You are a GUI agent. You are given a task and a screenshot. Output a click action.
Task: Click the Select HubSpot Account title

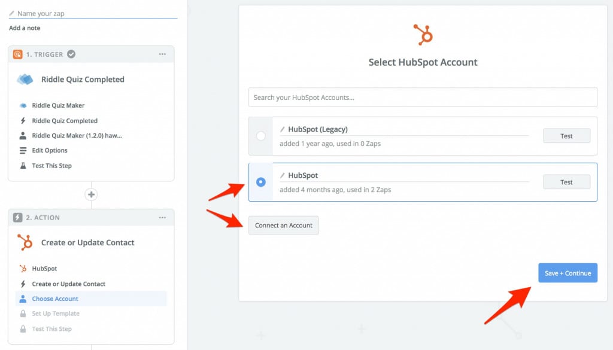point(423,62)
